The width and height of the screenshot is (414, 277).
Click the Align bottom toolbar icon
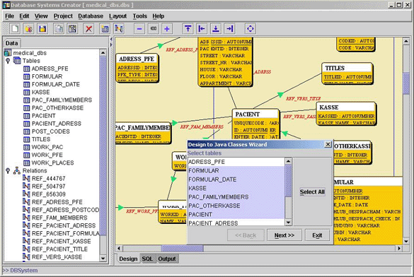click(x=216, y=28)
